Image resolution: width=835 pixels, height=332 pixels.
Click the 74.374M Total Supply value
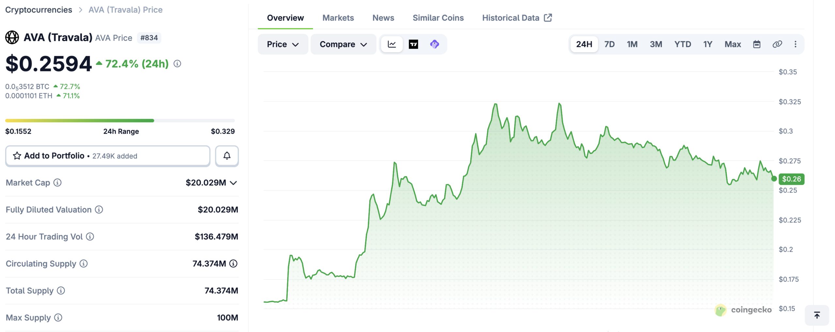[x=221, y=291]
